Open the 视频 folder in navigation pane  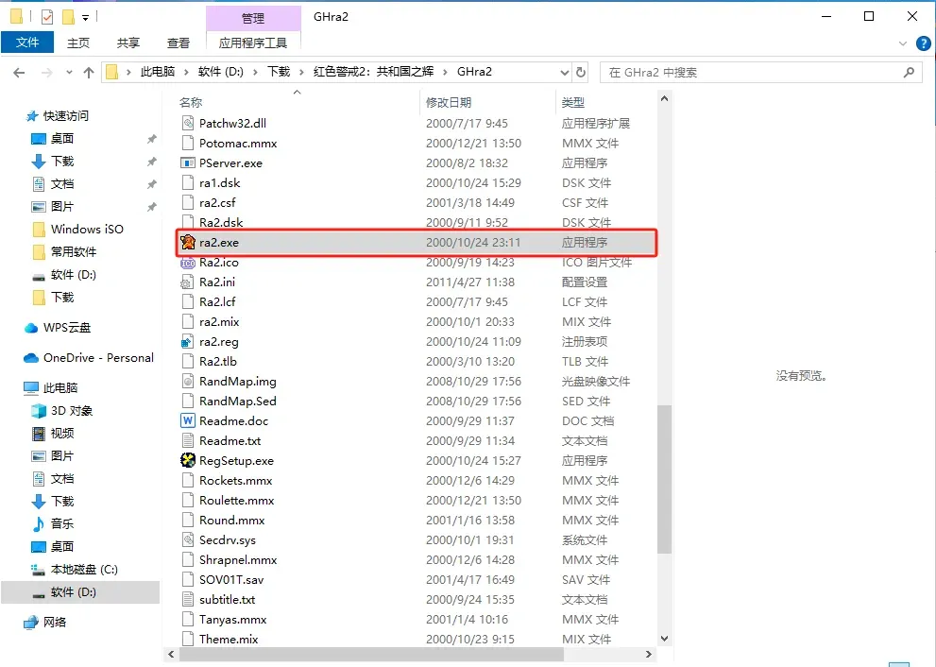pos(53,433)
